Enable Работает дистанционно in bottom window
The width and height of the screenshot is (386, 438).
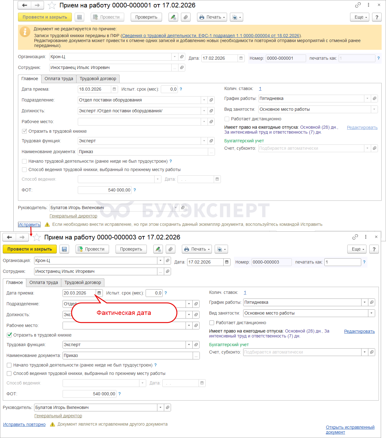pos(212,323)
